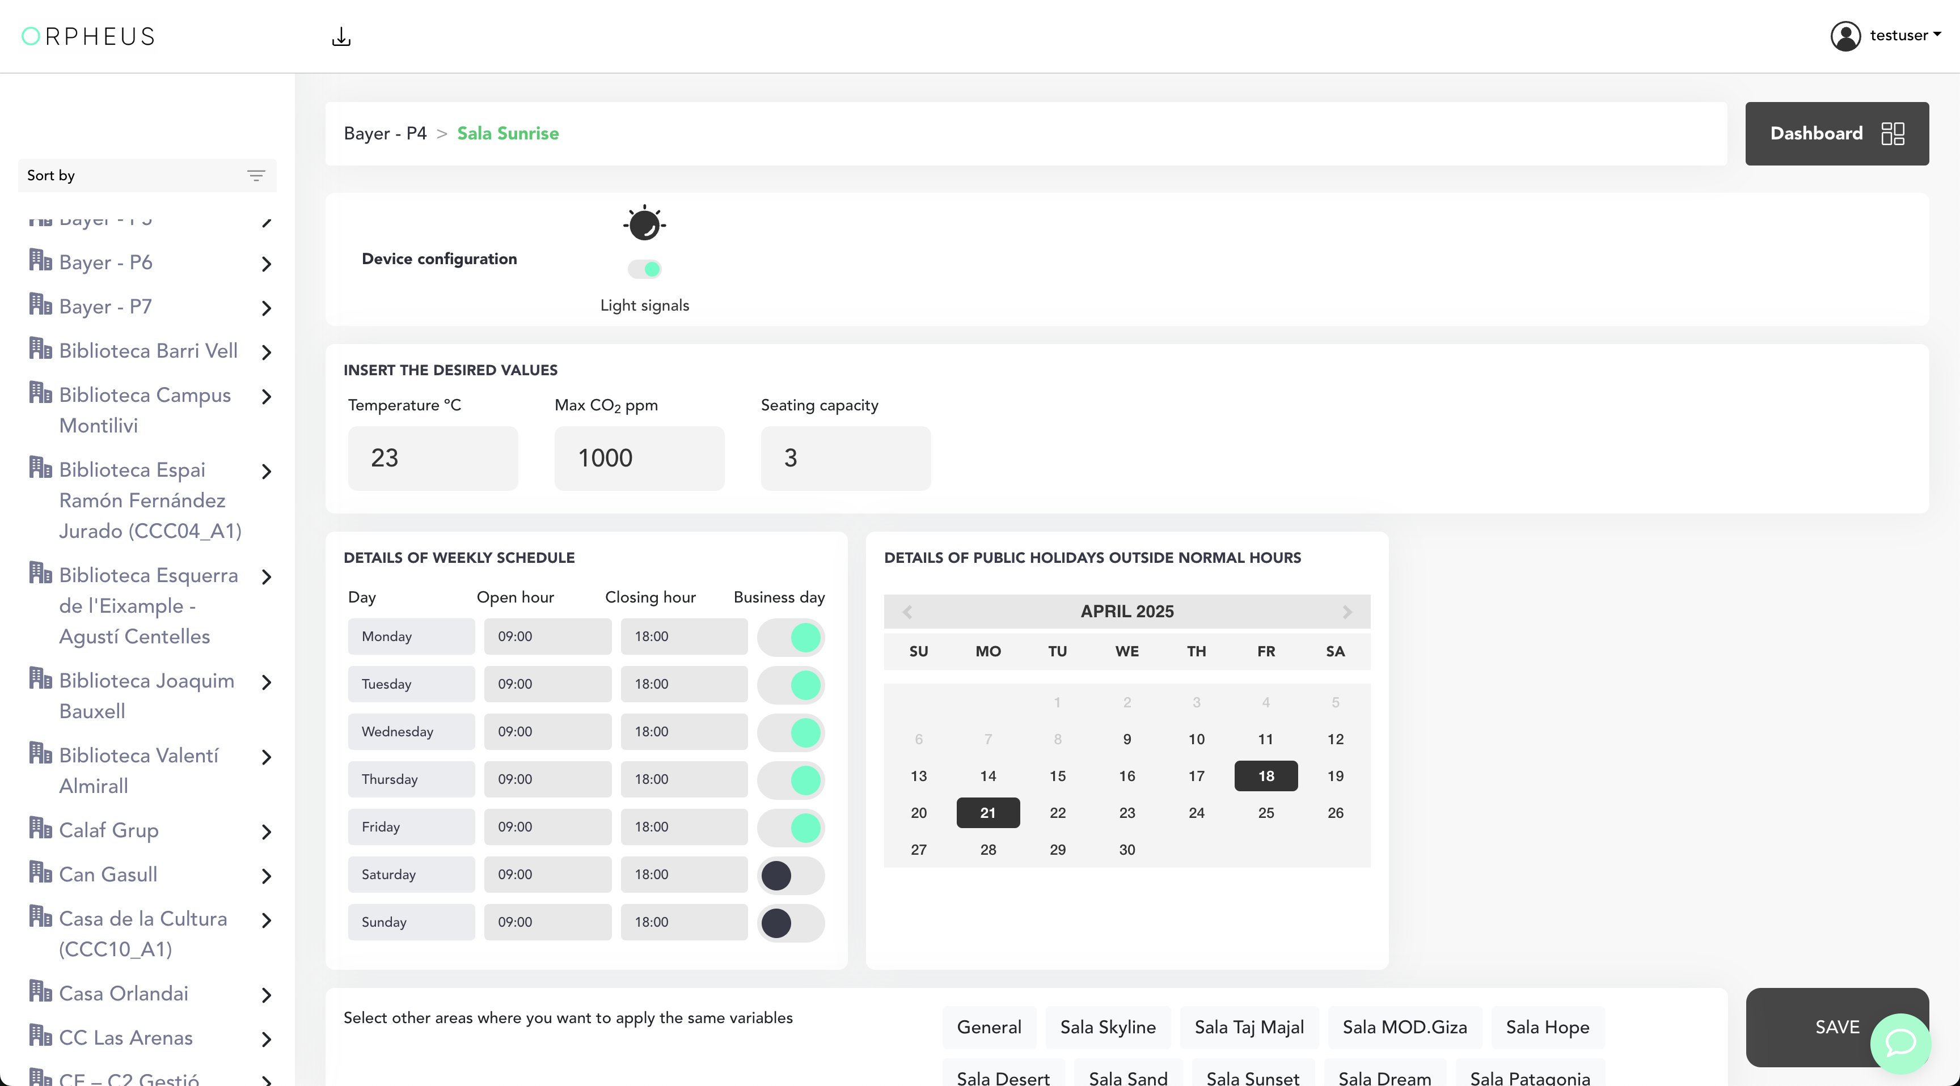
Task: Click the building icon beside Biblioteca Barri Vell
Action: pyautogui.click(x=40, y=349)
